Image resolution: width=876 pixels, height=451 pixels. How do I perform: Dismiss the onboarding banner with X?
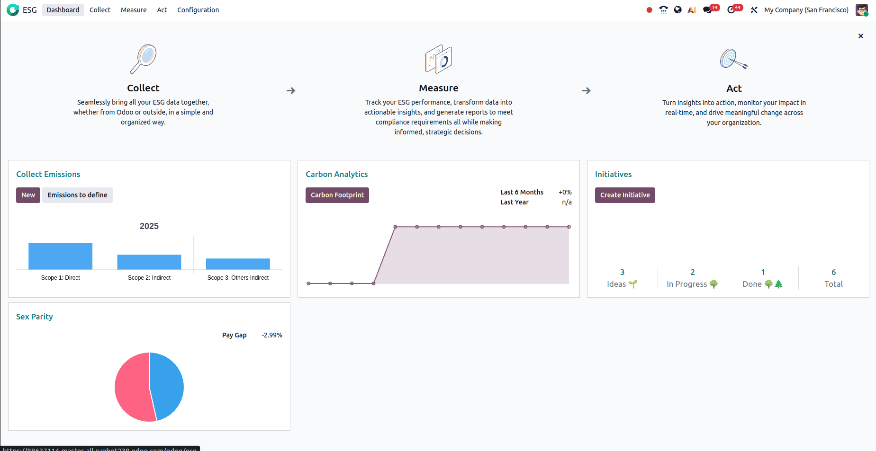coord(860,36)
